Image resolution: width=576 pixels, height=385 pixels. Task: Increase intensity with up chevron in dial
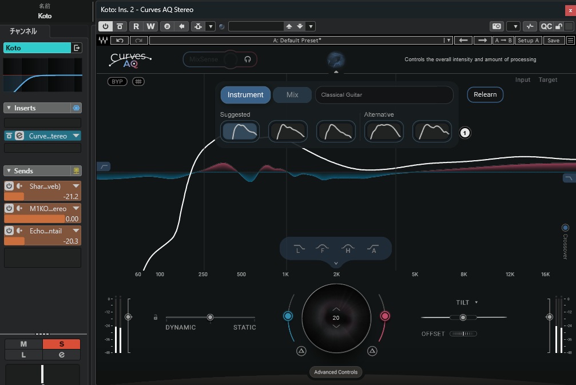[x=336, y=309]
